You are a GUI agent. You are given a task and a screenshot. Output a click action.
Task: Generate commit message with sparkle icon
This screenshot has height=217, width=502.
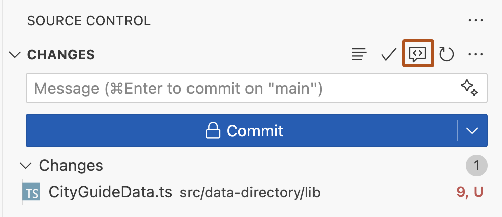[469, 88]
